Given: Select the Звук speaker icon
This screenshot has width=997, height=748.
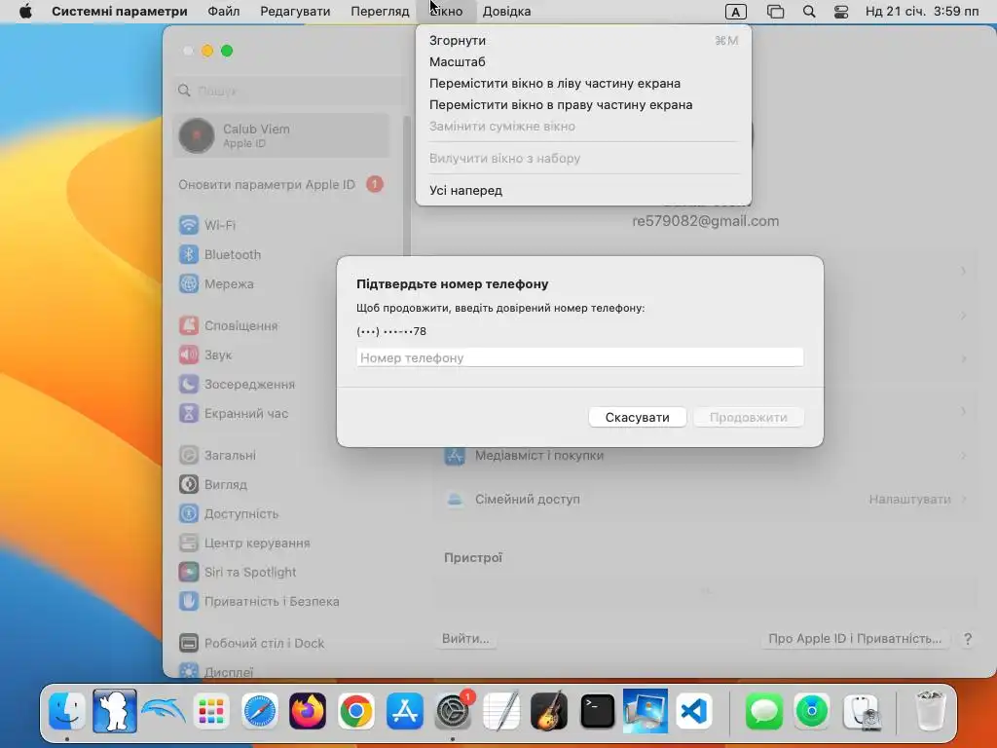Looking at the screenshot, I should click(x=189, y=355).
